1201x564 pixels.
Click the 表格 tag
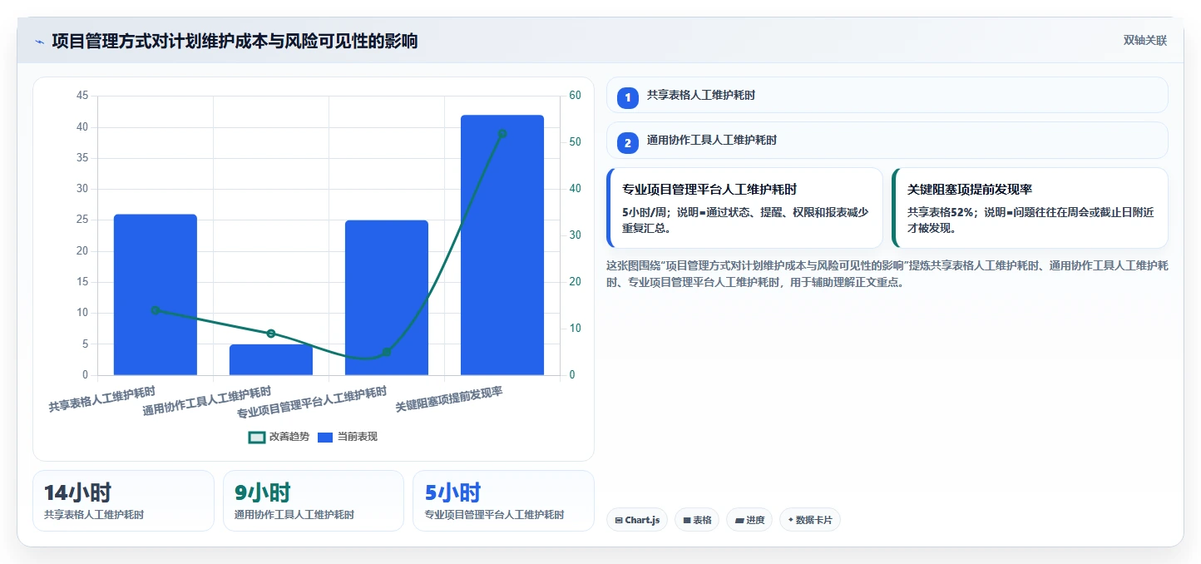(x=697, y=520)
